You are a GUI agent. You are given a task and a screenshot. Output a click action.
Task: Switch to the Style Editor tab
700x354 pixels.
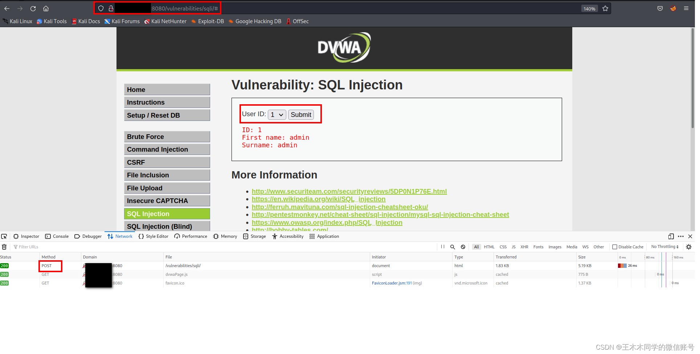click(x=153, y=236)
